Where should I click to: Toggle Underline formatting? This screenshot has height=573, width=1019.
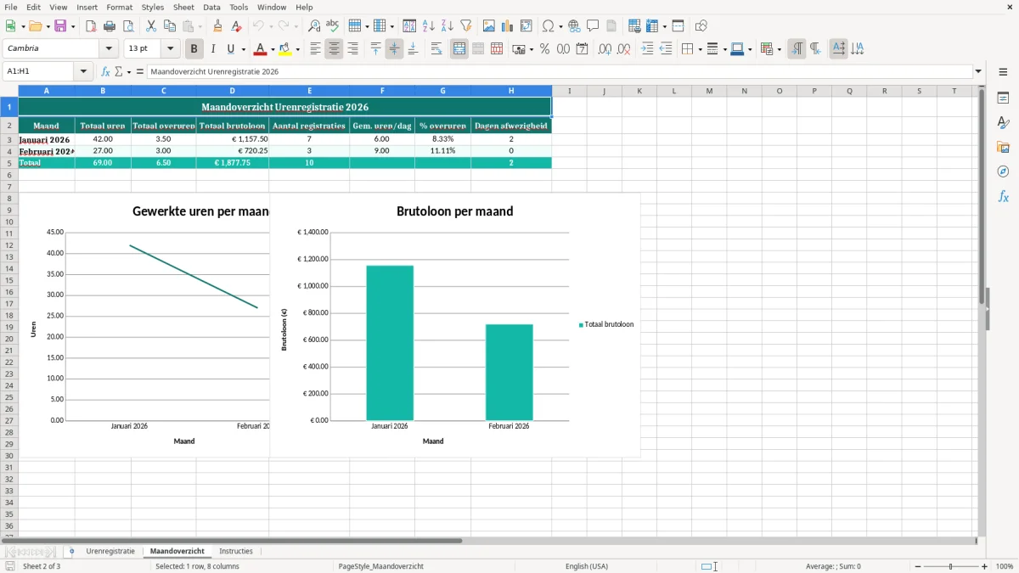click(x=231, y=49)
